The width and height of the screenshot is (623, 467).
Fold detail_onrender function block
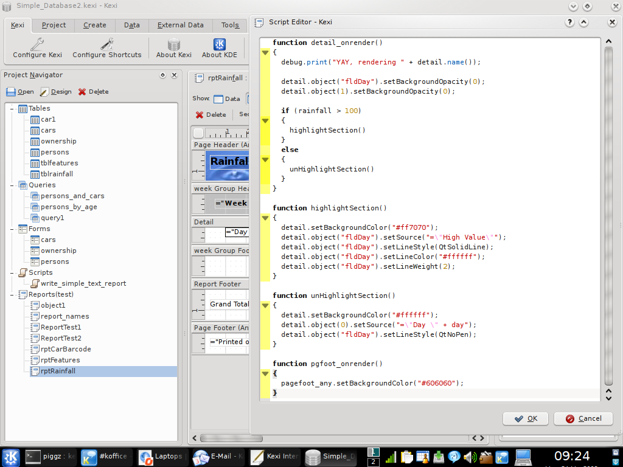[x=265, y=52]
